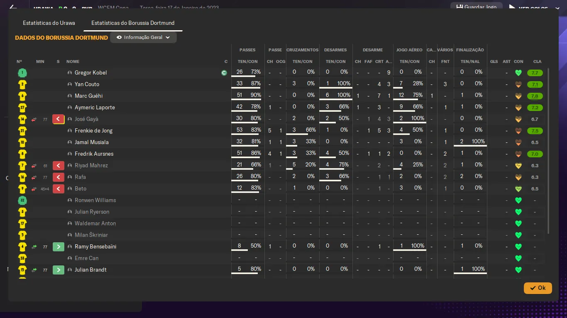Click the vertical scrollbar of the player table

click(x=549, y=151)
